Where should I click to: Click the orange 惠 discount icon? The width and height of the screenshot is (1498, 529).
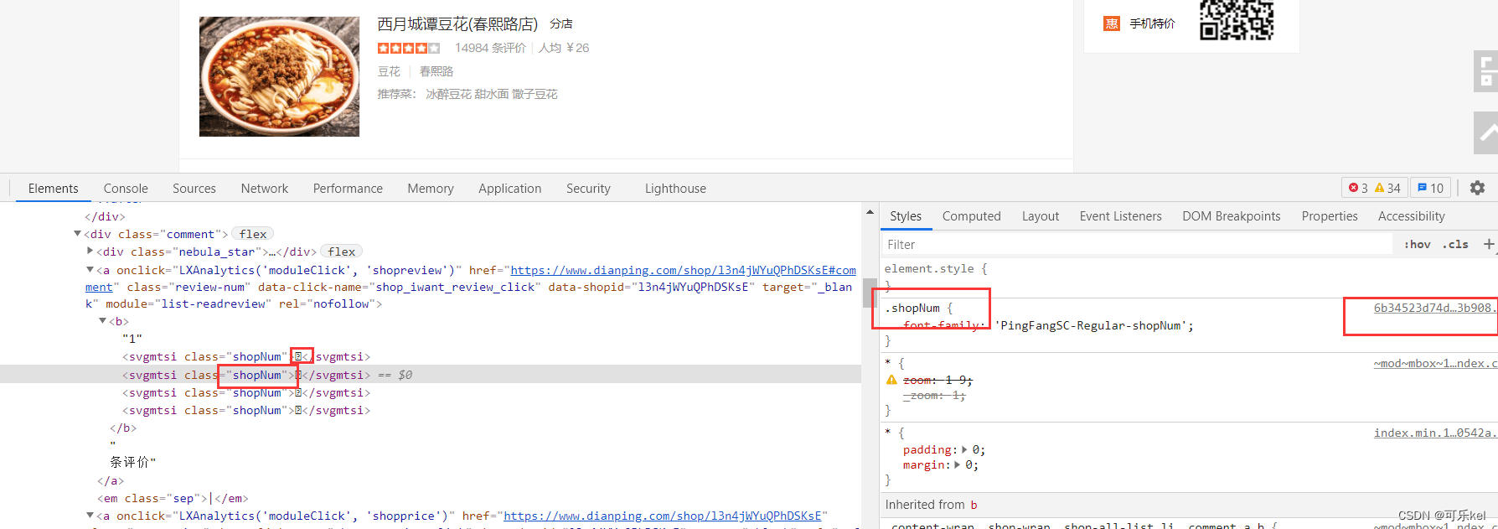pos(1112,23)
